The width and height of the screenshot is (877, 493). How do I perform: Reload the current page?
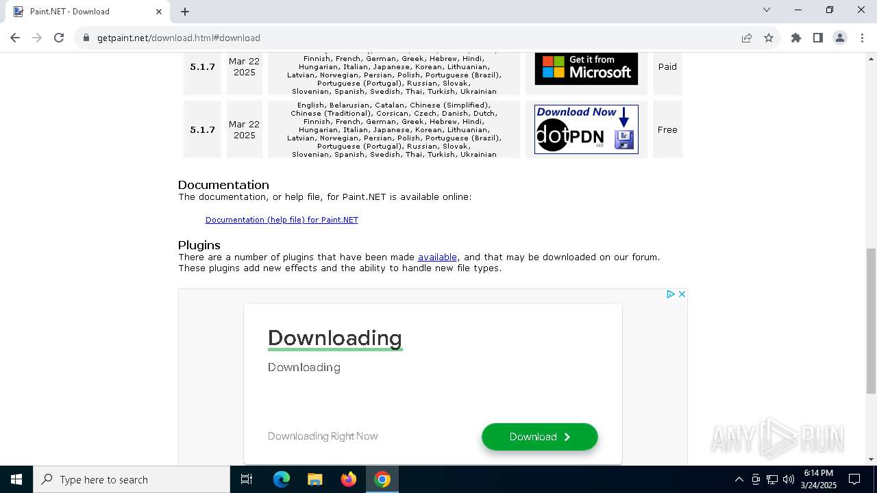pos(59,38)
